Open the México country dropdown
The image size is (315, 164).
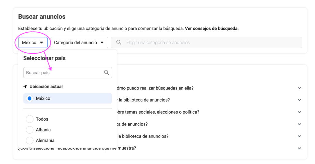(x=33, y=42)
